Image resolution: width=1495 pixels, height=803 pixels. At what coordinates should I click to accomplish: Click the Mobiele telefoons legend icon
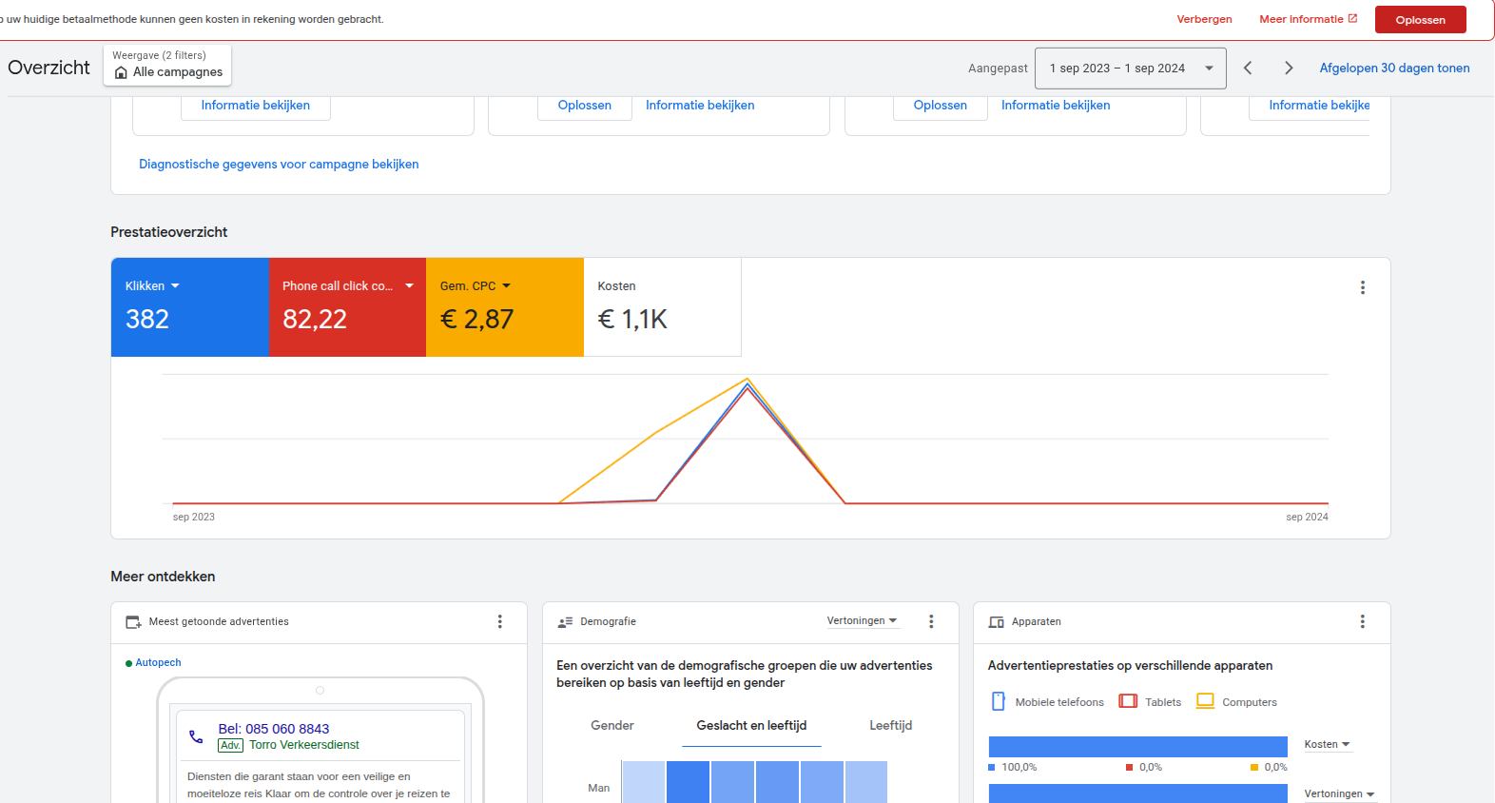point(999,701)
